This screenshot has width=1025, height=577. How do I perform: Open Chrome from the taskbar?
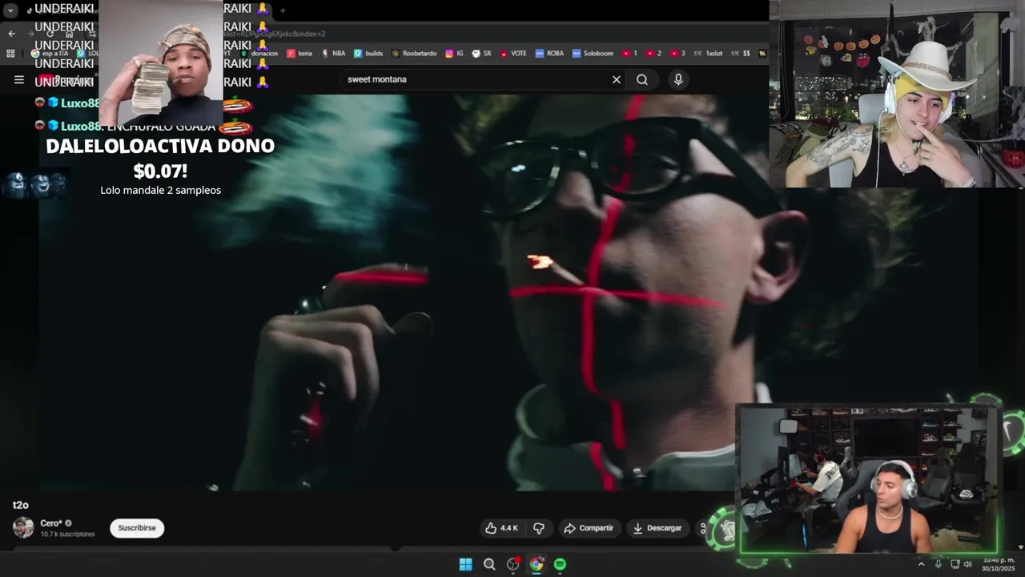[x=537, y=564]
